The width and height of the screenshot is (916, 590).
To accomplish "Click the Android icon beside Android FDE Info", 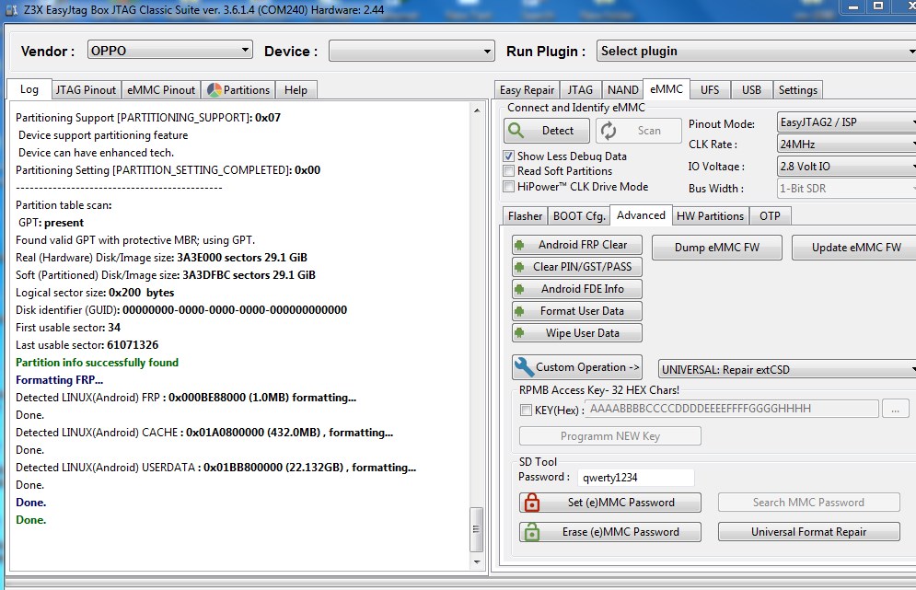I will point(519,289).
